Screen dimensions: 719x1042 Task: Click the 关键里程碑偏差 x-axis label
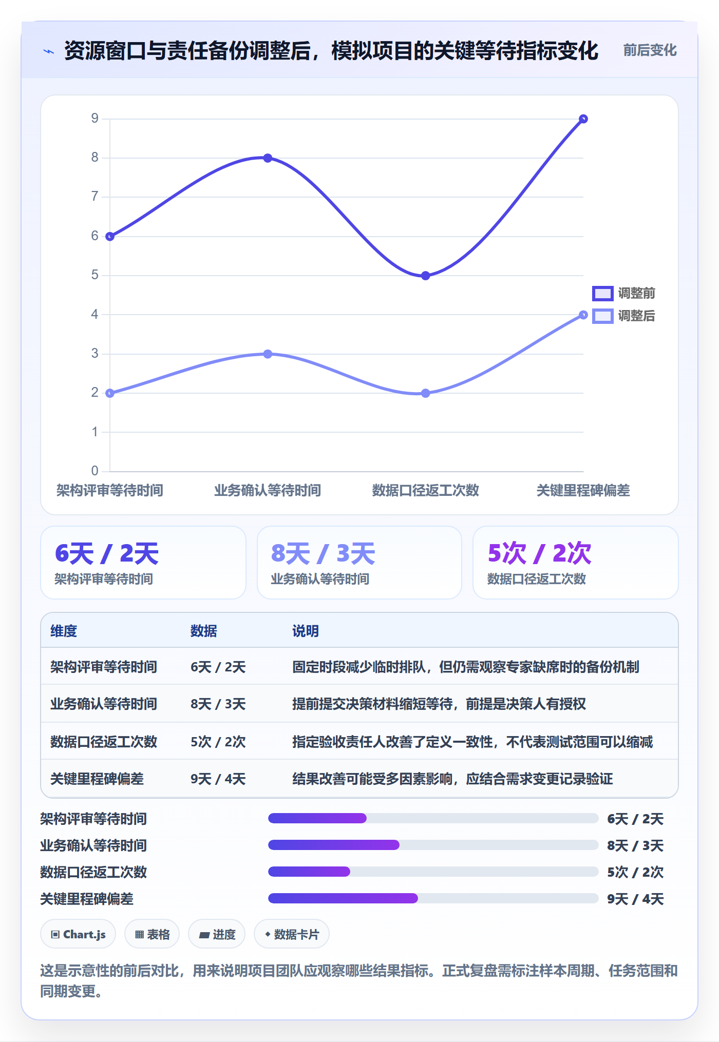(583, 490)
